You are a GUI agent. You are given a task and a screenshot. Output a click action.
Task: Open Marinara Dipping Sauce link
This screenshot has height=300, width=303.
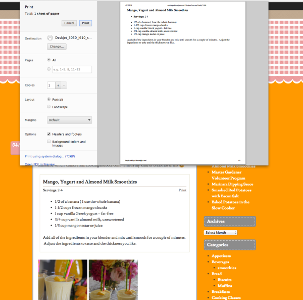tap(232, 184)
